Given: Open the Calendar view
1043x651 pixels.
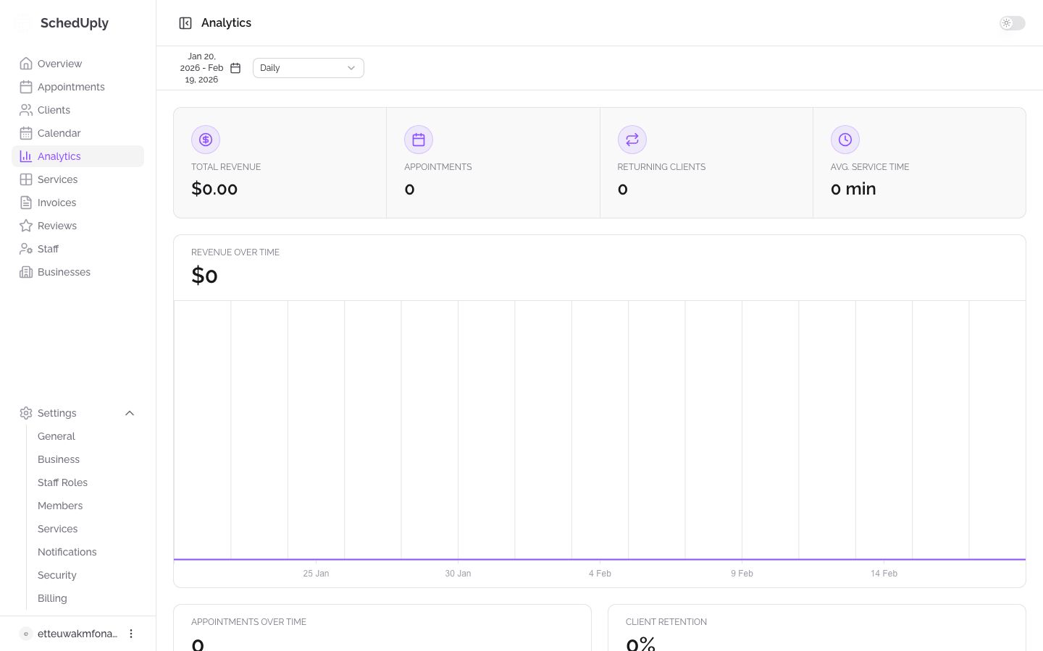Looking at the screenshot, I should [x=59, y=133].
